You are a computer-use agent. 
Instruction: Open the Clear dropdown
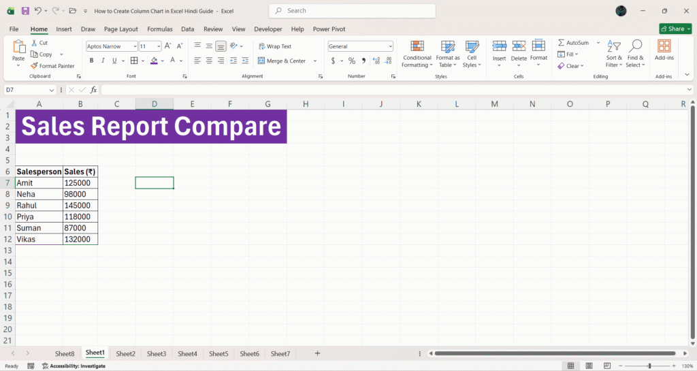[570, 66]
